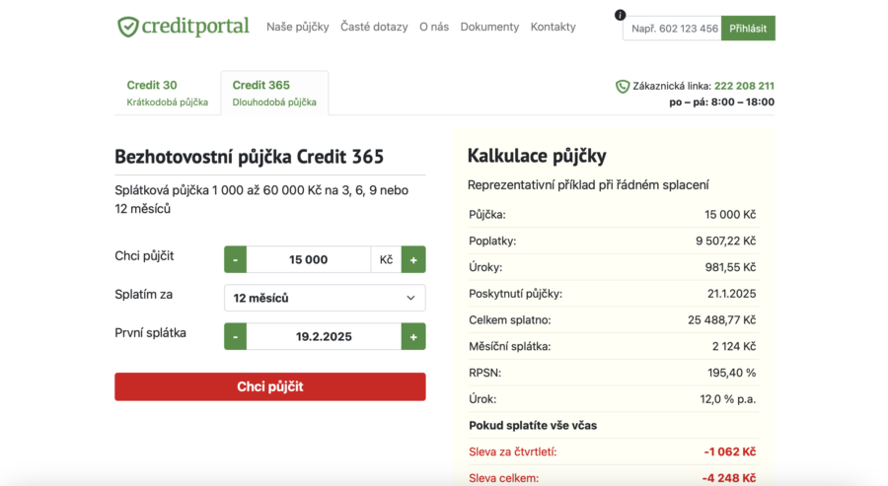Click the Půjčka value 15 000 Kč
The image size is (888, 486).
click(730, 215)
